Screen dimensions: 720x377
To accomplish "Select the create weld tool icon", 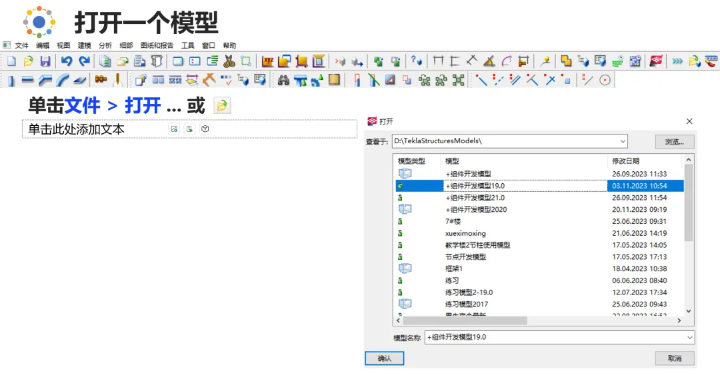I will (117, 80).
